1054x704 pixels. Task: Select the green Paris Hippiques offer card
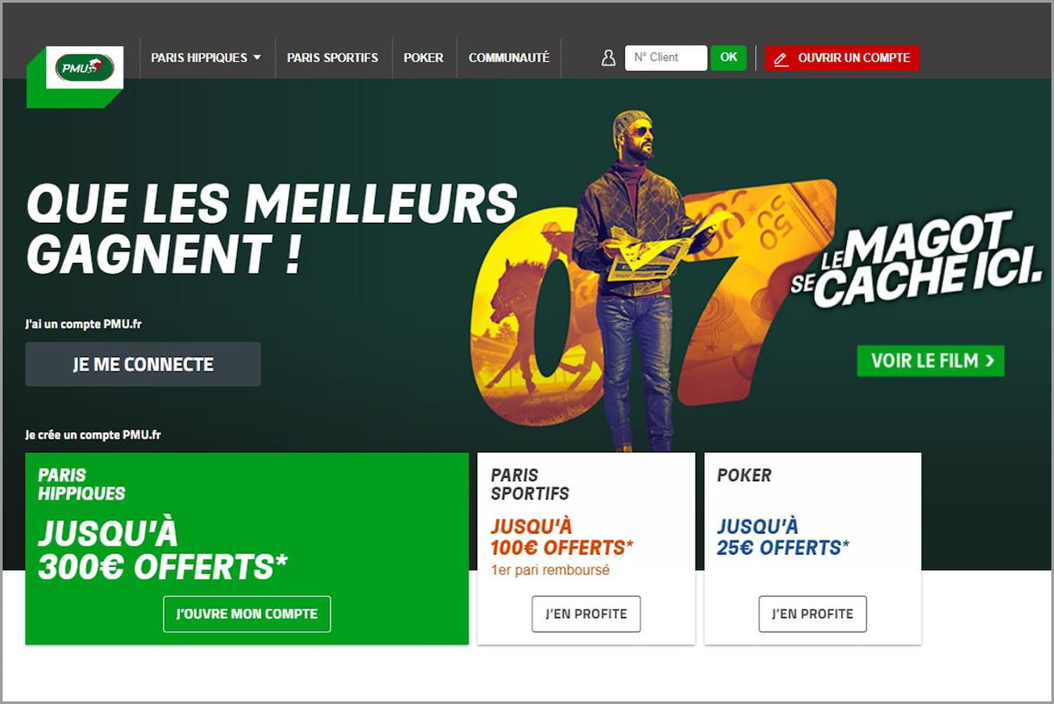[247, 548]
